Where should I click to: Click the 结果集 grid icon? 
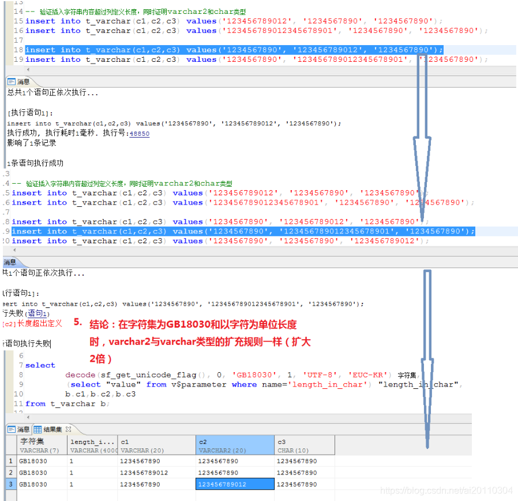(37, 429)
